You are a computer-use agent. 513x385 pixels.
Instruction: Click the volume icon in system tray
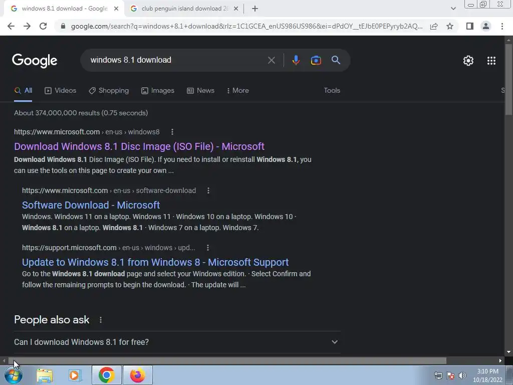pyautogui.click(x=462, y=375)
